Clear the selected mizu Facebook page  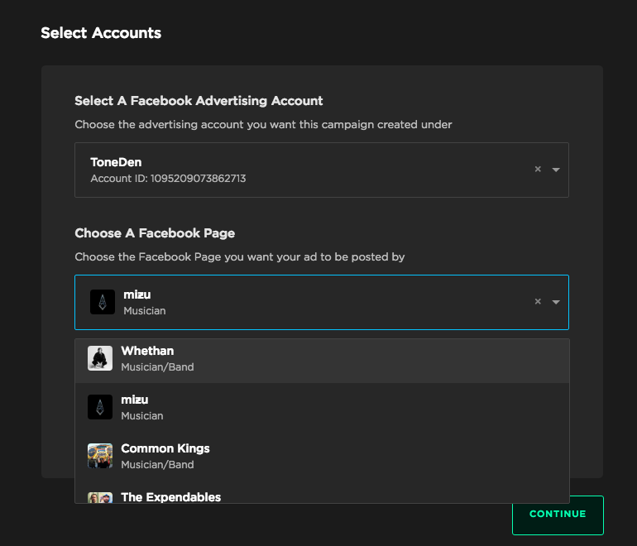[x=538, y=301]
